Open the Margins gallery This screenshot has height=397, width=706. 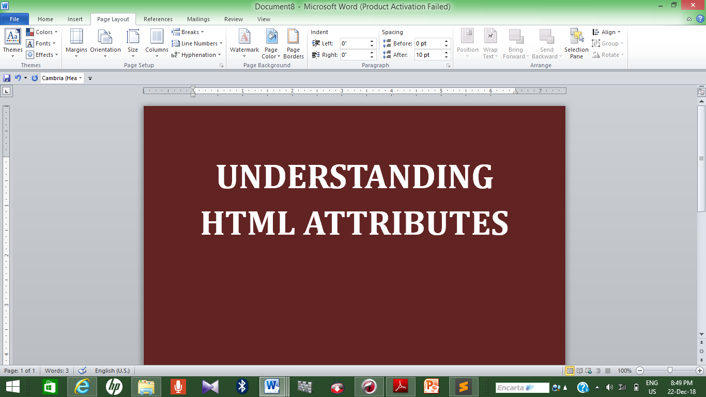tap(76, 43)
